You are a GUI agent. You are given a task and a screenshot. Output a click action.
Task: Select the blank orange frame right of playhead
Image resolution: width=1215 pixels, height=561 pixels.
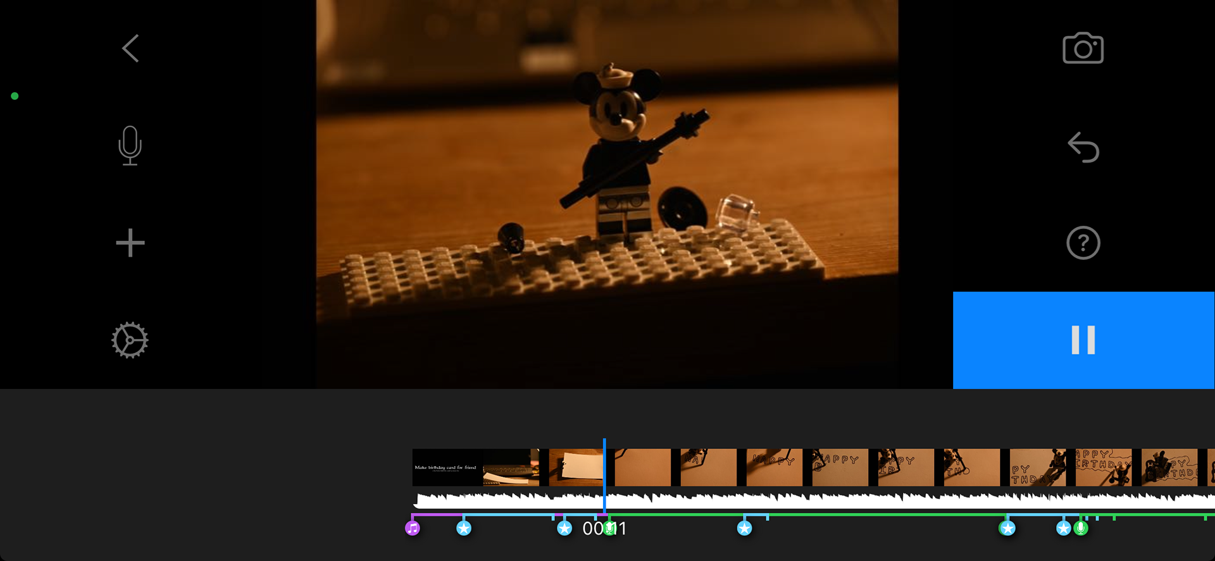(x=643, y=467)
